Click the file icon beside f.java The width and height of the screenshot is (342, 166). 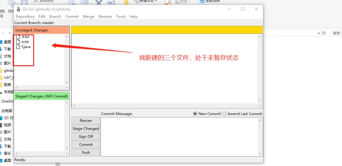pyautogui.click(x=18, y=47)
